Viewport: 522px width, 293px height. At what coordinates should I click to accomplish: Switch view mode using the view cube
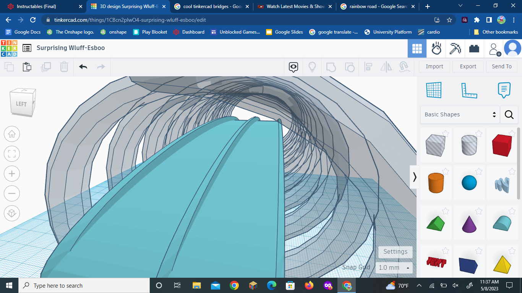pyautogui.click(x=22, y=102)
